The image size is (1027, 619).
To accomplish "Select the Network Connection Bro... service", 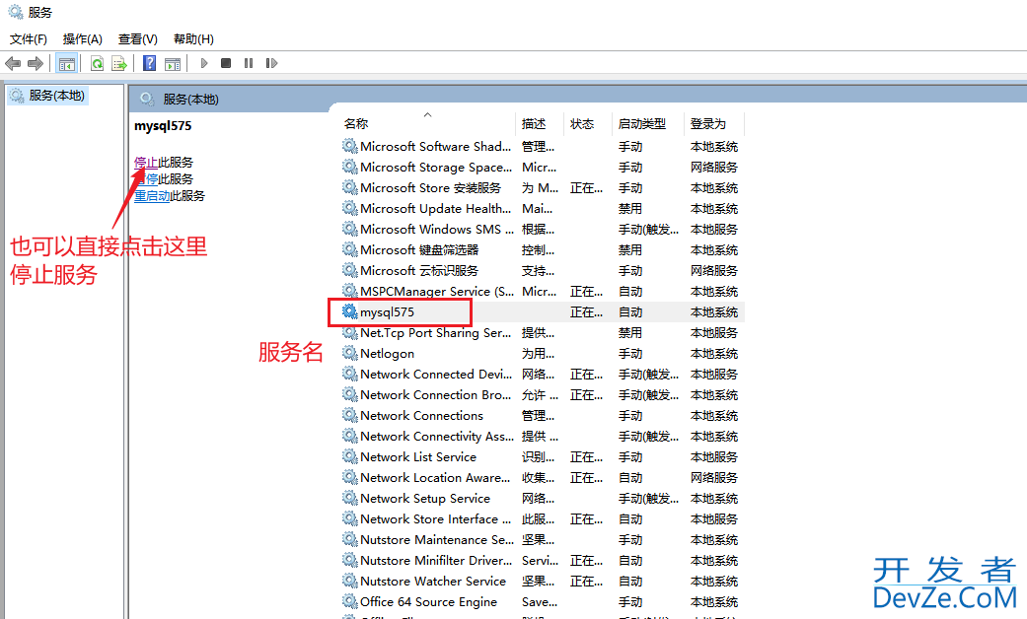I will point(543,395).
